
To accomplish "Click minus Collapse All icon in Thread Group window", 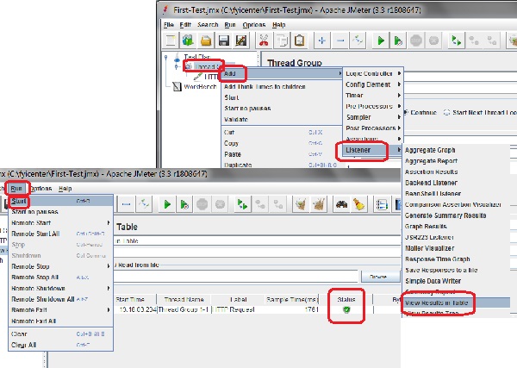I will 340,41.
